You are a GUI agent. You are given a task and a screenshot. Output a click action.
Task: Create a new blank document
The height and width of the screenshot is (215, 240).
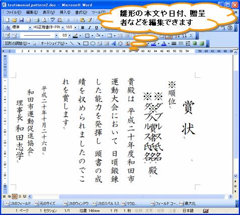pyautogui.click(x=8, y=20)
